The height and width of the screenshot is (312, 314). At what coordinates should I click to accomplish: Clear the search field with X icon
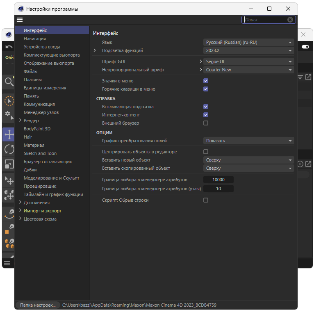[290, 20]
